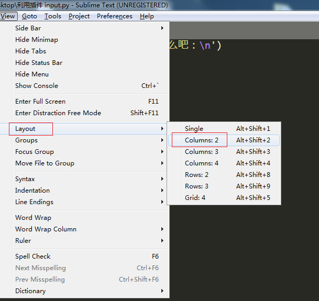Select the Single layout
Image resolution: width=319 pixels, height=301 pixels.
(224, 129)
